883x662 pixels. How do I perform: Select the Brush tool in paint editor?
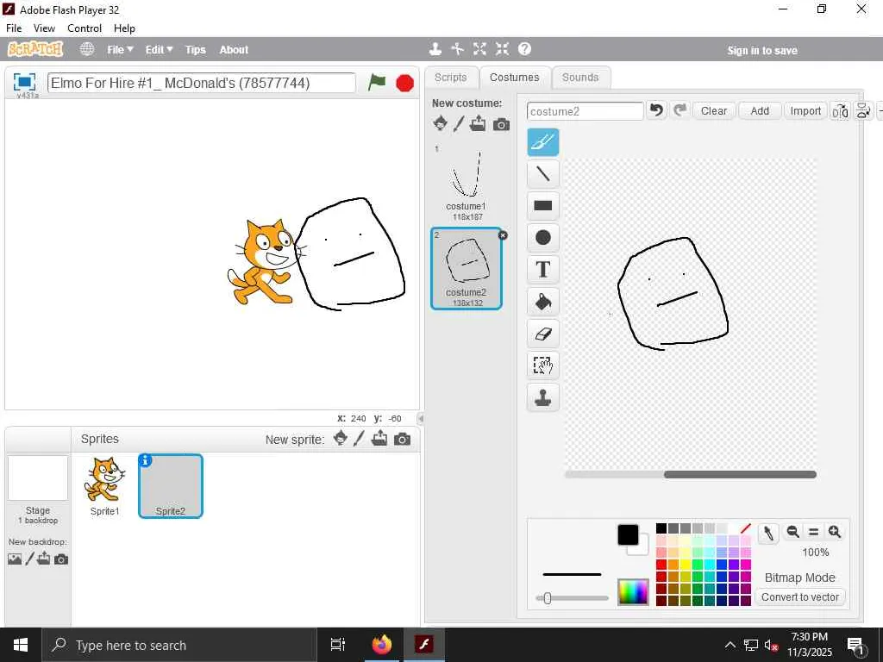pos(543,142)
